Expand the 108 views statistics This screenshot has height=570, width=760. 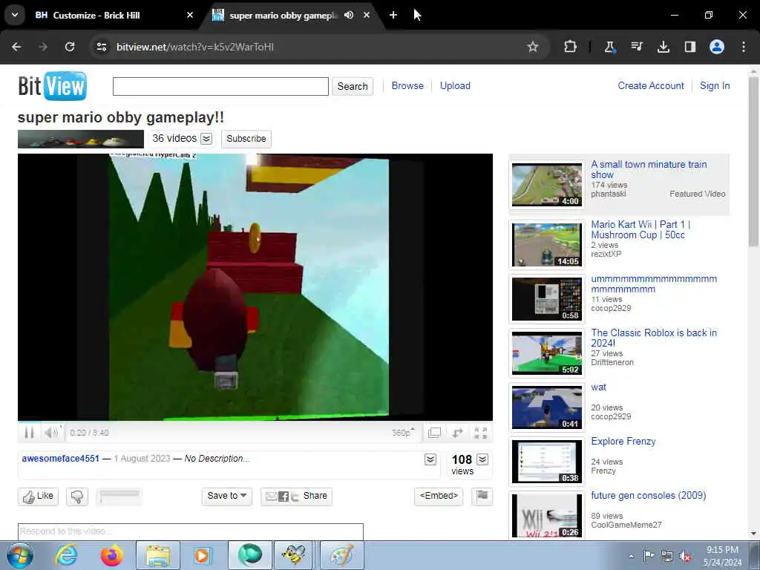(x=482, y=459)
